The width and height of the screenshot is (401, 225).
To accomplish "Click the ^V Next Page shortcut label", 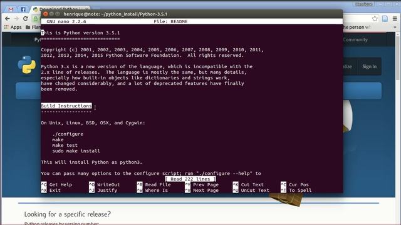I will pyautogui.click(x=202, y=190).
